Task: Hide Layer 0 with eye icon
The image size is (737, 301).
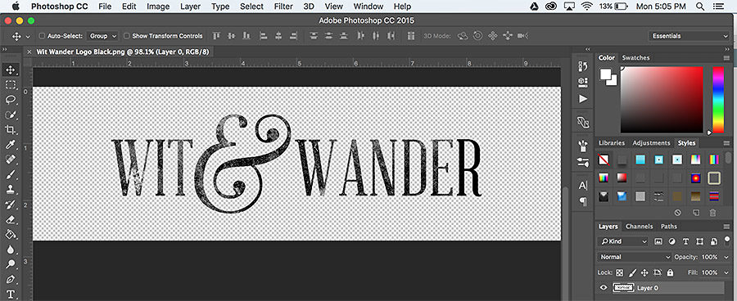Action: [x=604, y=288]
